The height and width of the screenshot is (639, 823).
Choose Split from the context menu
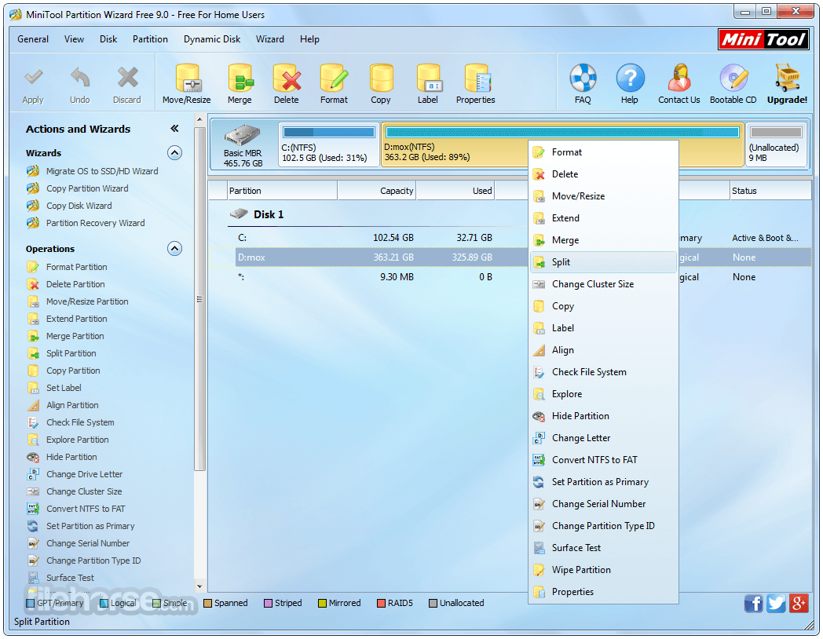point(561,262)
